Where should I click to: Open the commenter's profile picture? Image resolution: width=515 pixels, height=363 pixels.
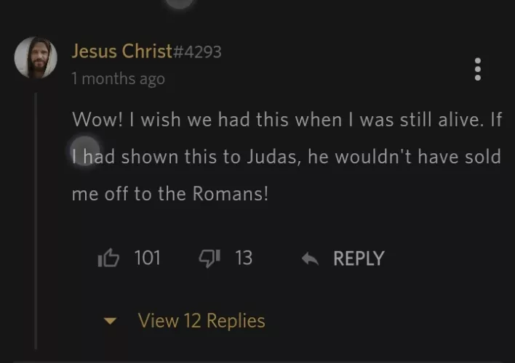pos(36,57)
